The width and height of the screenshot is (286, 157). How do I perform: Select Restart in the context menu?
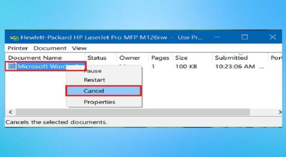pyautogui.click(x=95, y=80)
